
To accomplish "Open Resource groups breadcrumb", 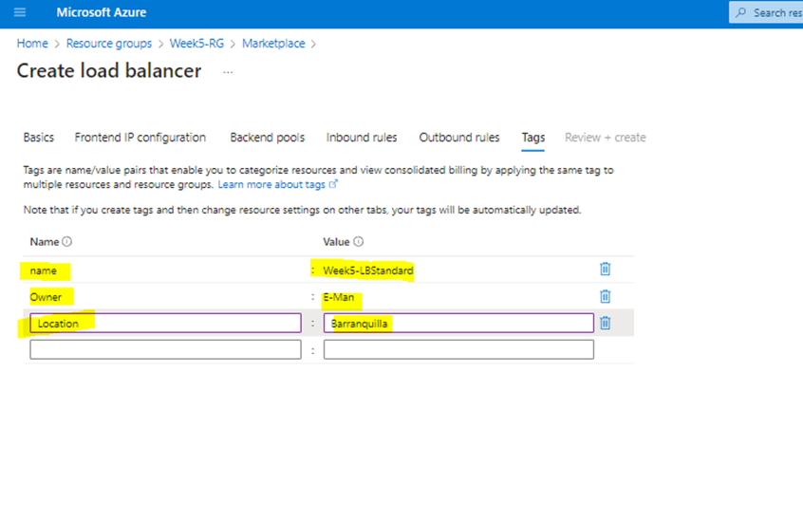I will click(x=109, y=44).
